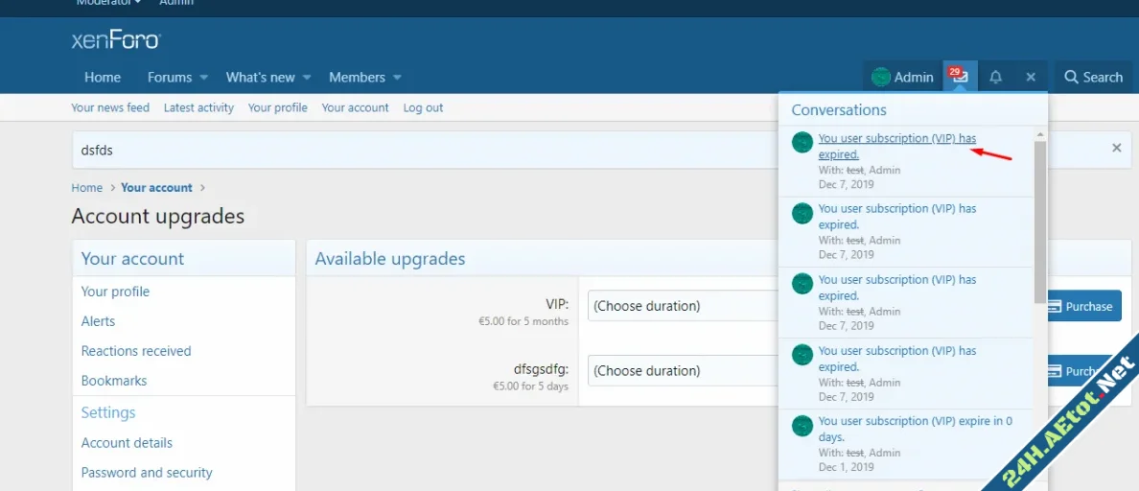This screenshot has width=1139, height=491.
Task: Click avatar of first expired conversation
Action: [x=802, y=143]
